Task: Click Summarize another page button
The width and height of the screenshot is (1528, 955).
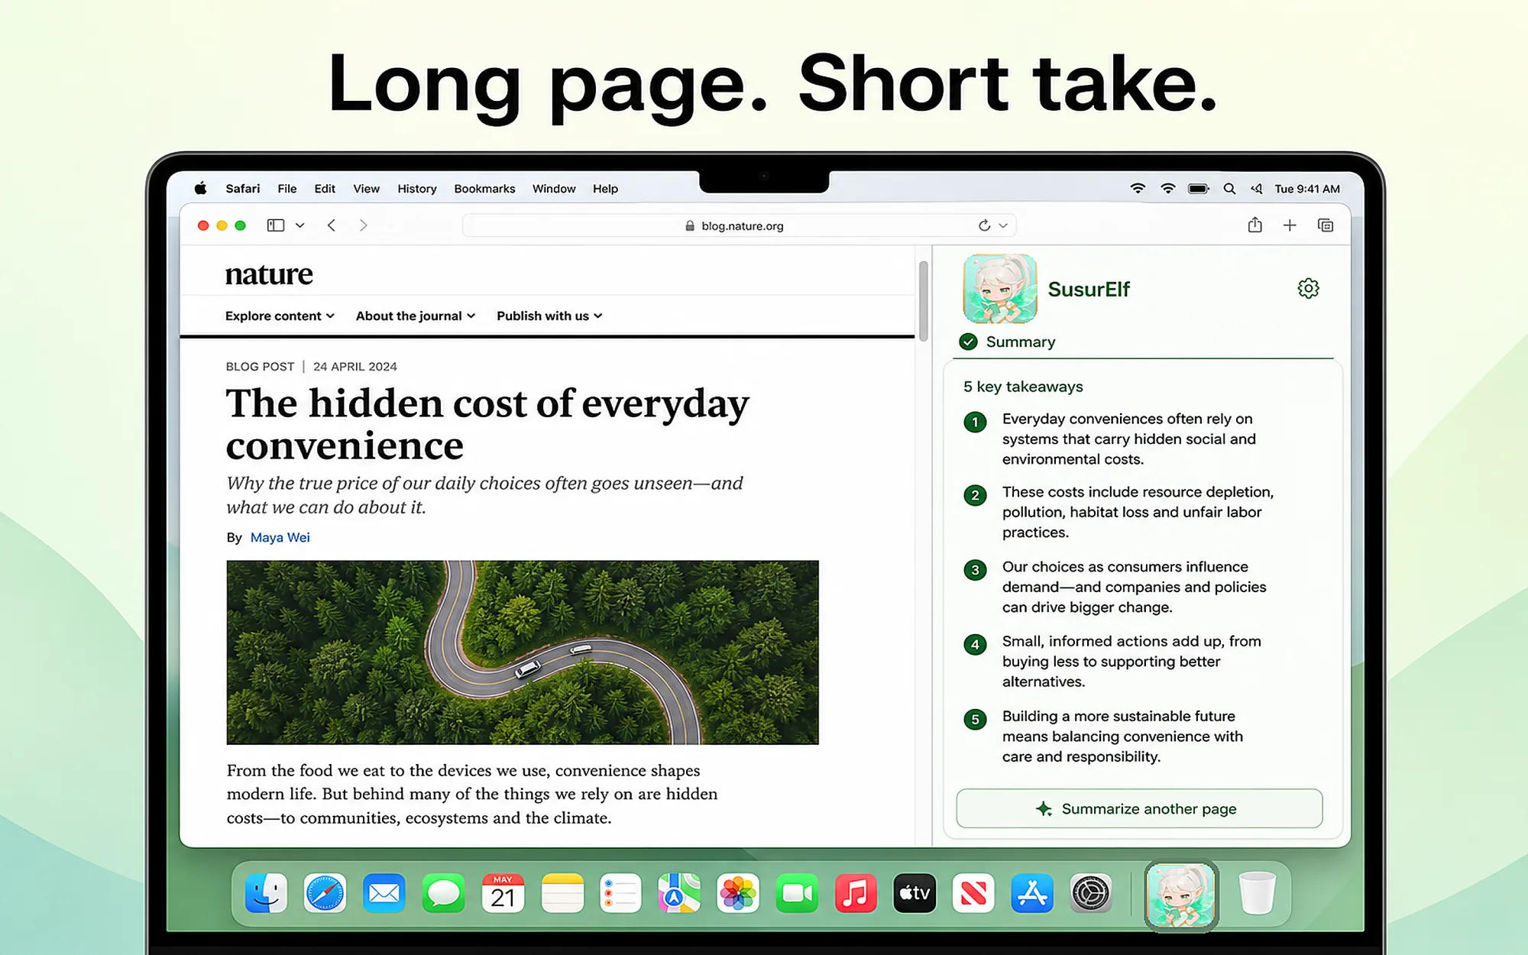Action: [x=1139, y=808]
